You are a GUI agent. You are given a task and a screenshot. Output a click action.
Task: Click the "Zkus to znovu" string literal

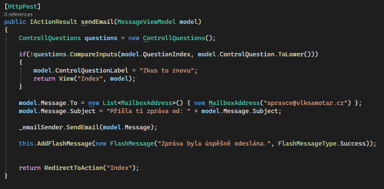(167, 71)
